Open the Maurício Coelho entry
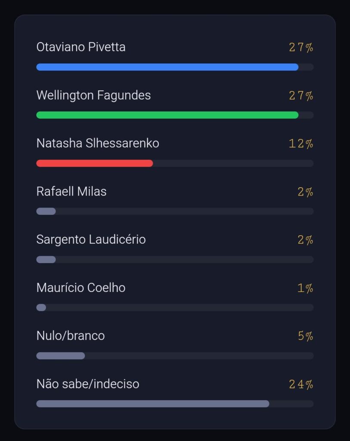This screenshot has width=350, height=441. [x=81, y=287]
